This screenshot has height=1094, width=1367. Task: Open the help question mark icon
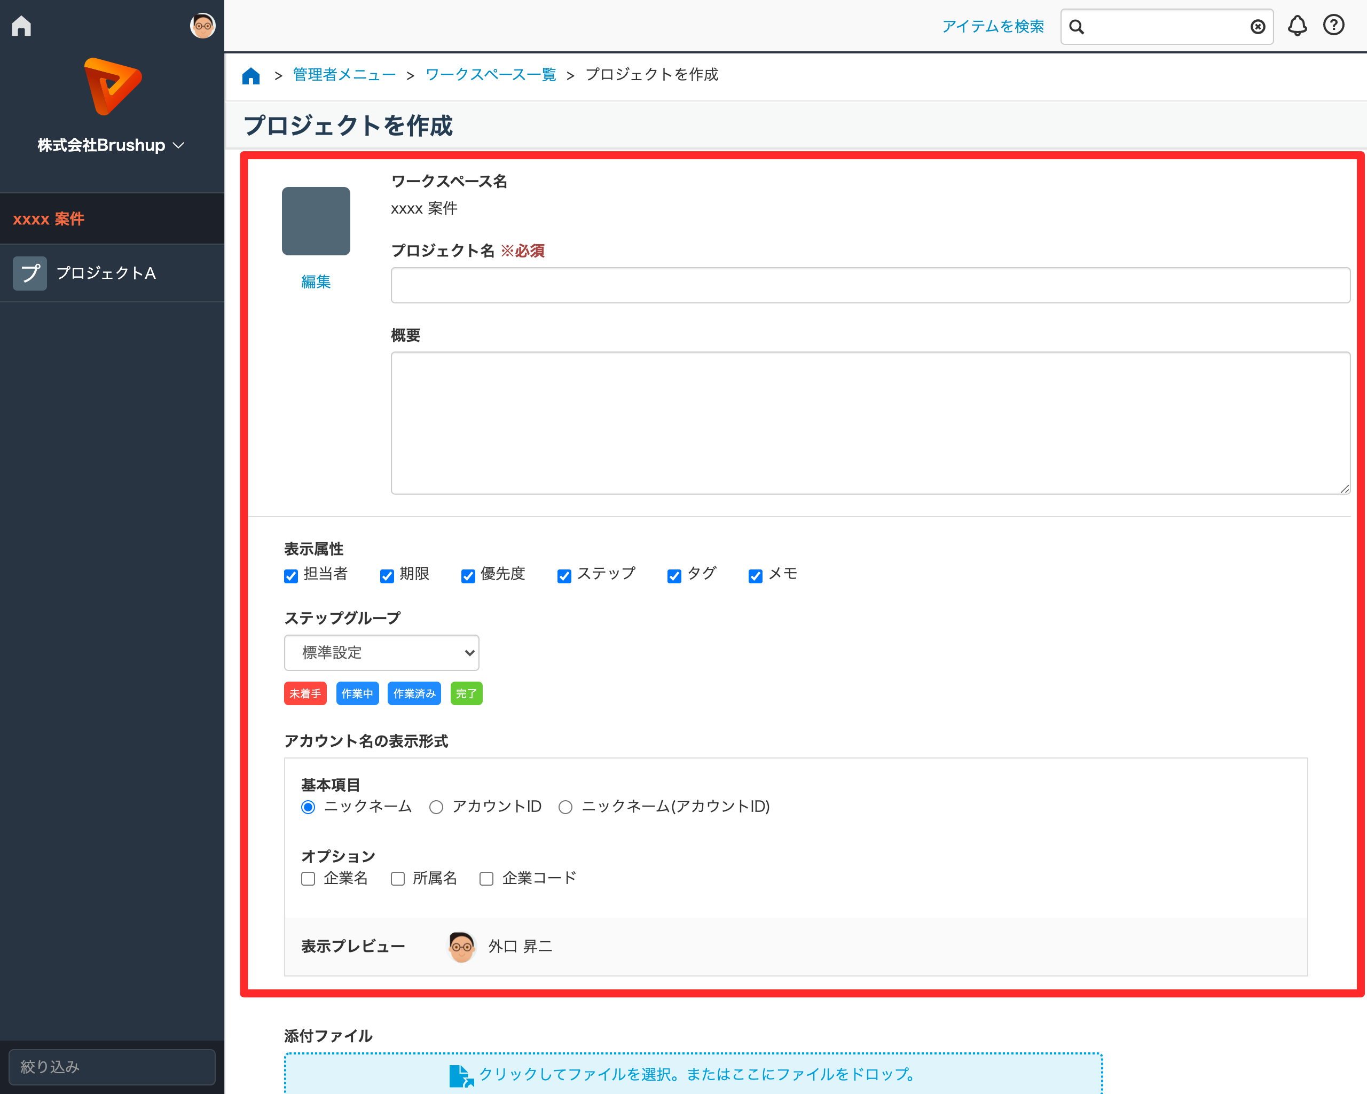(1333, 25)
